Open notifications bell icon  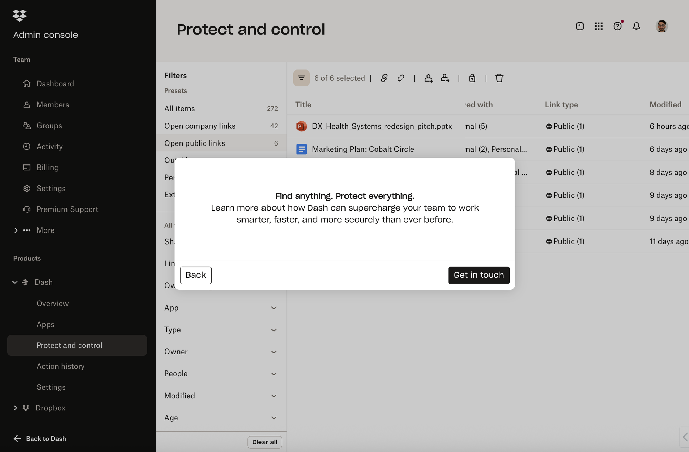point(636,26)
